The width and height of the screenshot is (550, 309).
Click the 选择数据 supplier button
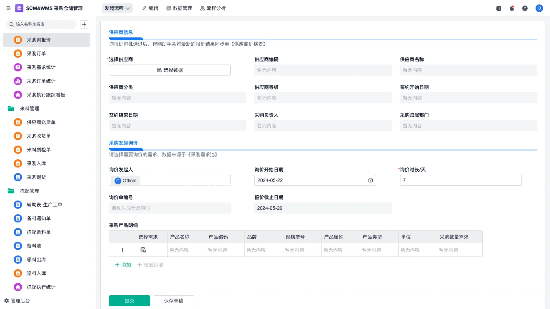[x=170, y=70]
